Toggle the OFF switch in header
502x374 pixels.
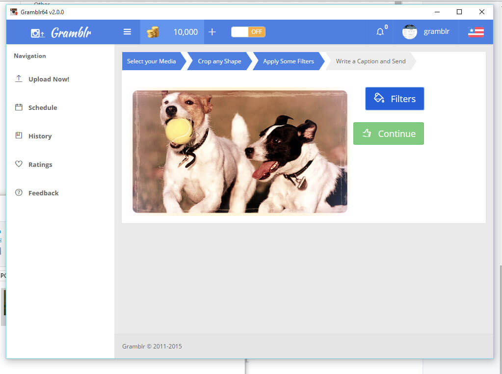(248, 32)
